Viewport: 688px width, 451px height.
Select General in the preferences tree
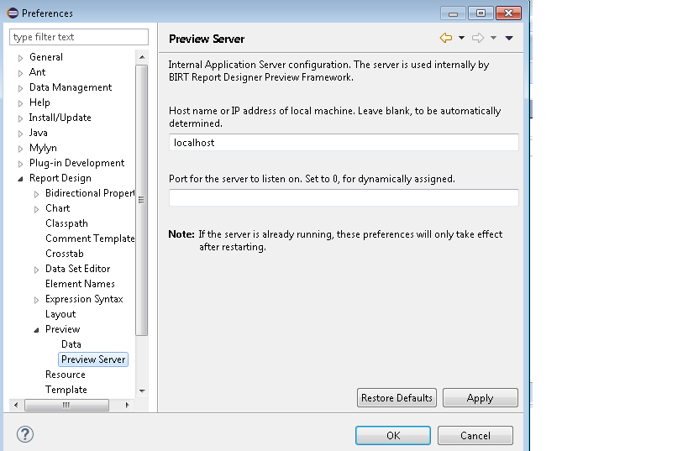[46, 57]
